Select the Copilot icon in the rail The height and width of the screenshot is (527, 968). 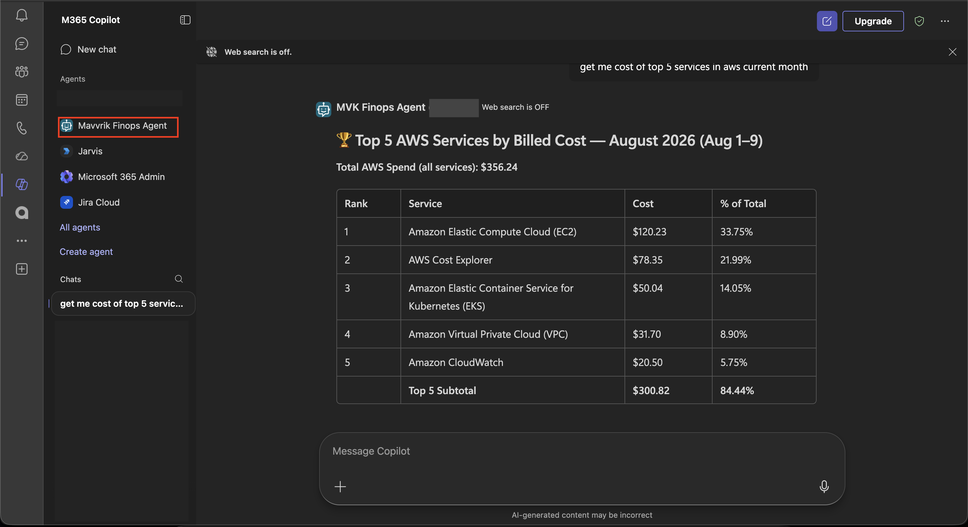click(x=22, y=184)
